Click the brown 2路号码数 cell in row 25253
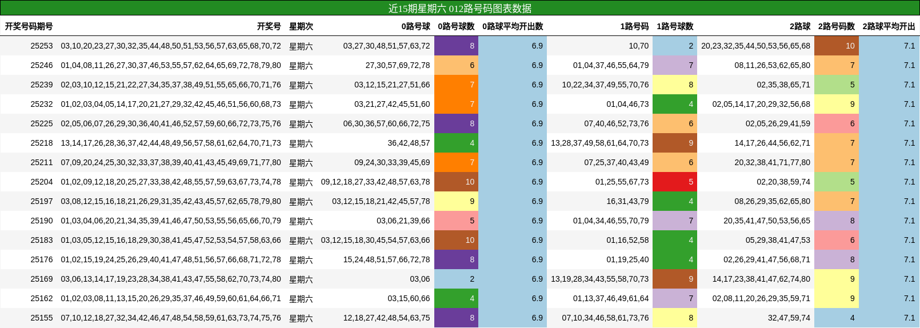Screen dimensions: 920x328 click(x=836, y=46)
